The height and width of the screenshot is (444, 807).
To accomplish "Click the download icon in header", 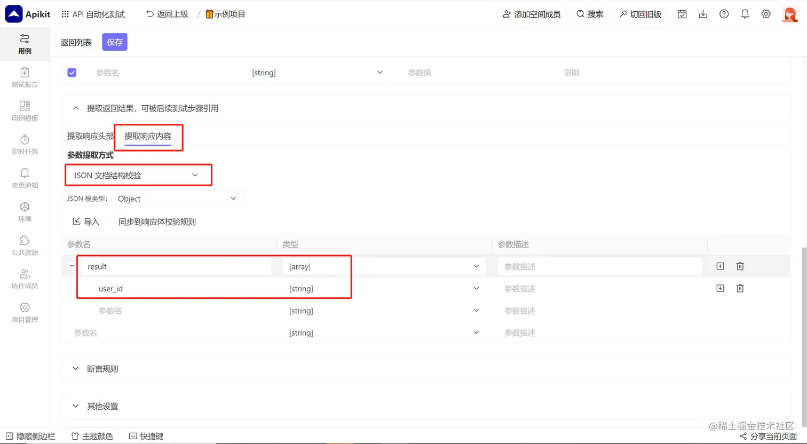I will [703, 14].
